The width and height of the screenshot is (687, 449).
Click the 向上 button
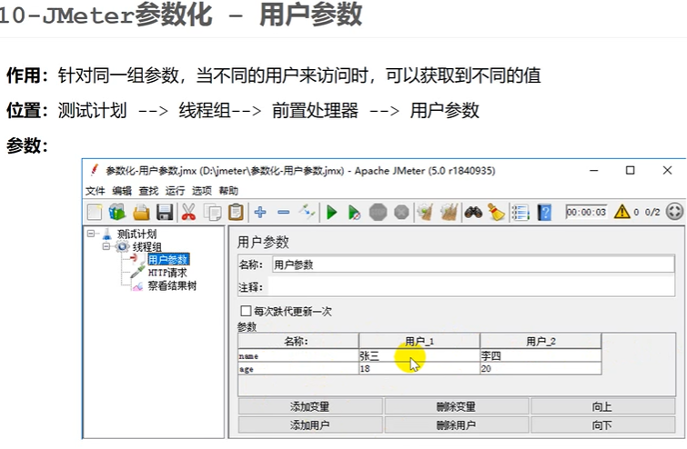pyautogui.click(x=602, y=406)
